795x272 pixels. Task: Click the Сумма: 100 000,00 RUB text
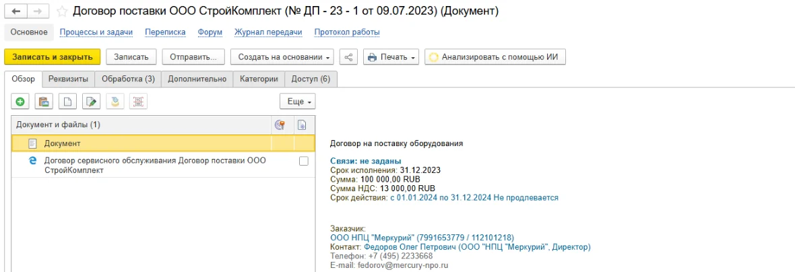[x=375, y=179]
